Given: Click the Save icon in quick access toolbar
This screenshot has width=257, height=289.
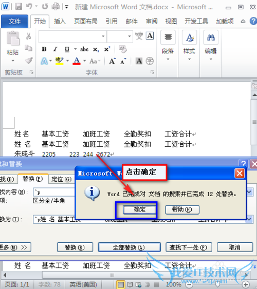Looking at the screenshot, I should coord(19,7).
